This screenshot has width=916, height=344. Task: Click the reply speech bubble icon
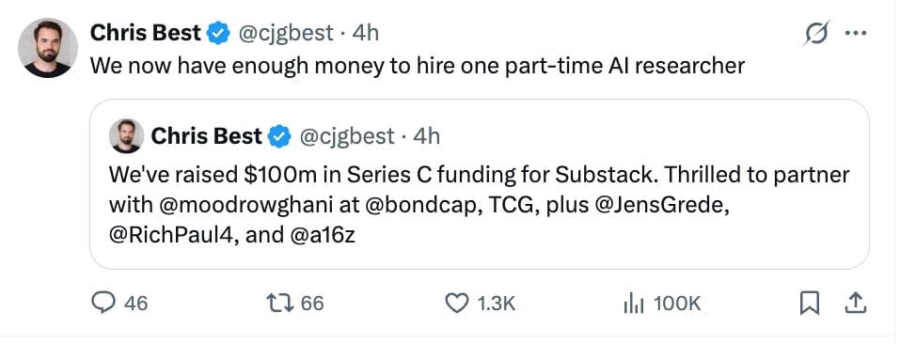[x=103, y=303]
